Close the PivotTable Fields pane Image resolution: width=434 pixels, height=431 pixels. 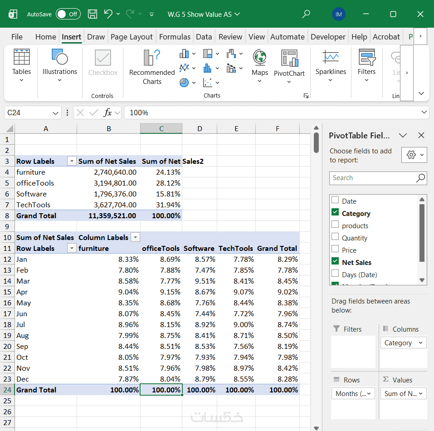421,135
